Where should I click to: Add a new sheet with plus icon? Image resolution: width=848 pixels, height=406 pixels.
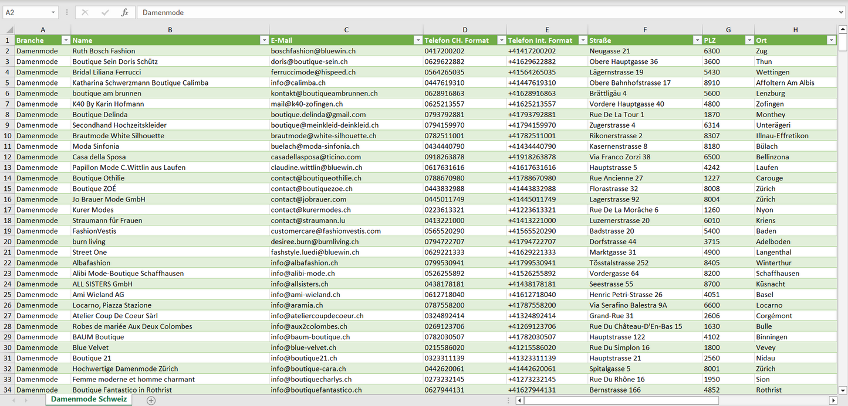pyautogui.click(x=151, y=400)
